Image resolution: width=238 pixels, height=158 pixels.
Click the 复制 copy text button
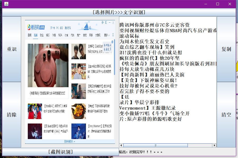(226, 49)
